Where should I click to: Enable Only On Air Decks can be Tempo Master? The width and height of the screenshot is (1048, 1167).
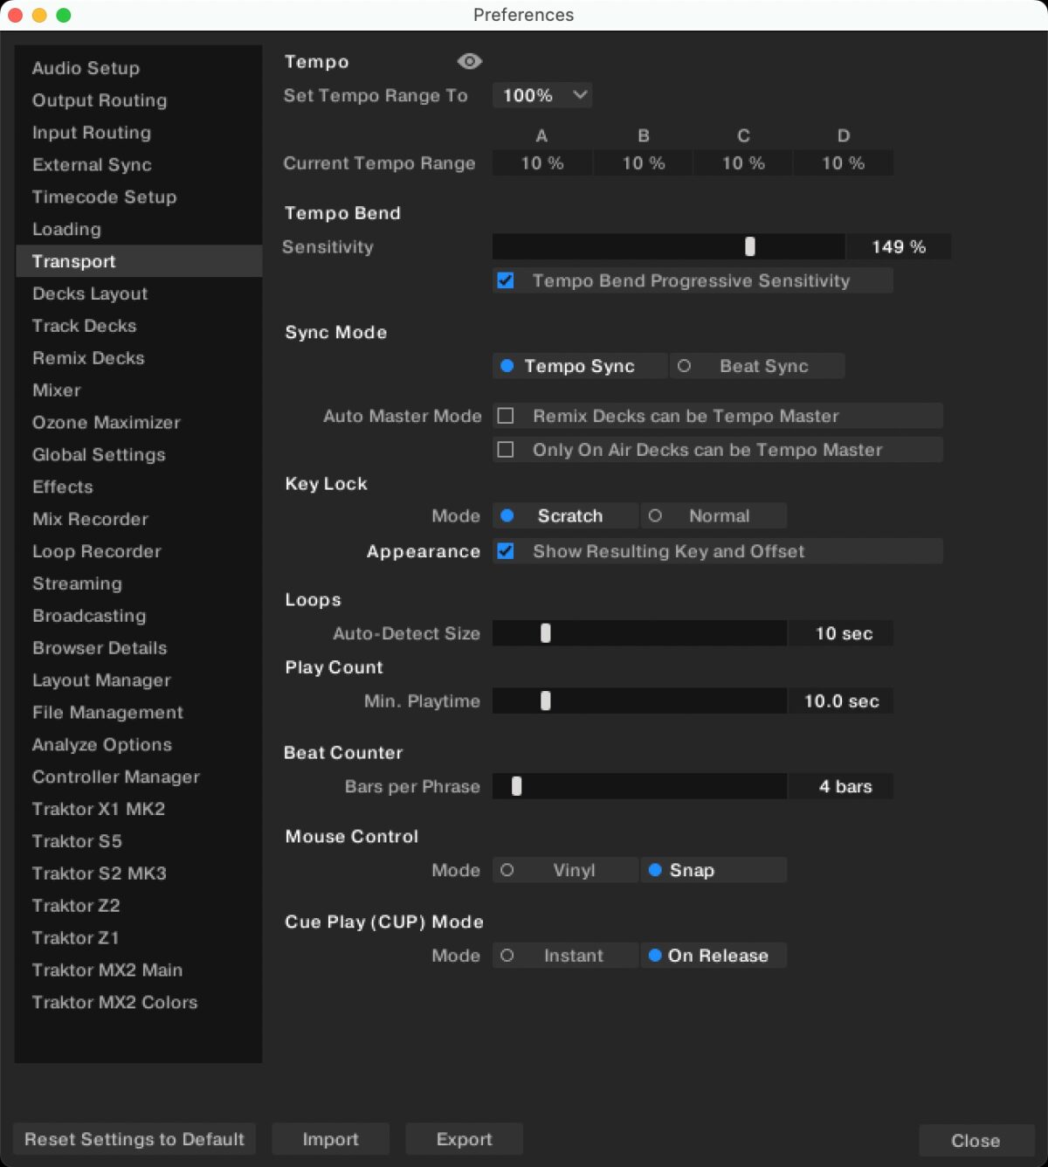pyautogui.click(x=505, y=450)
